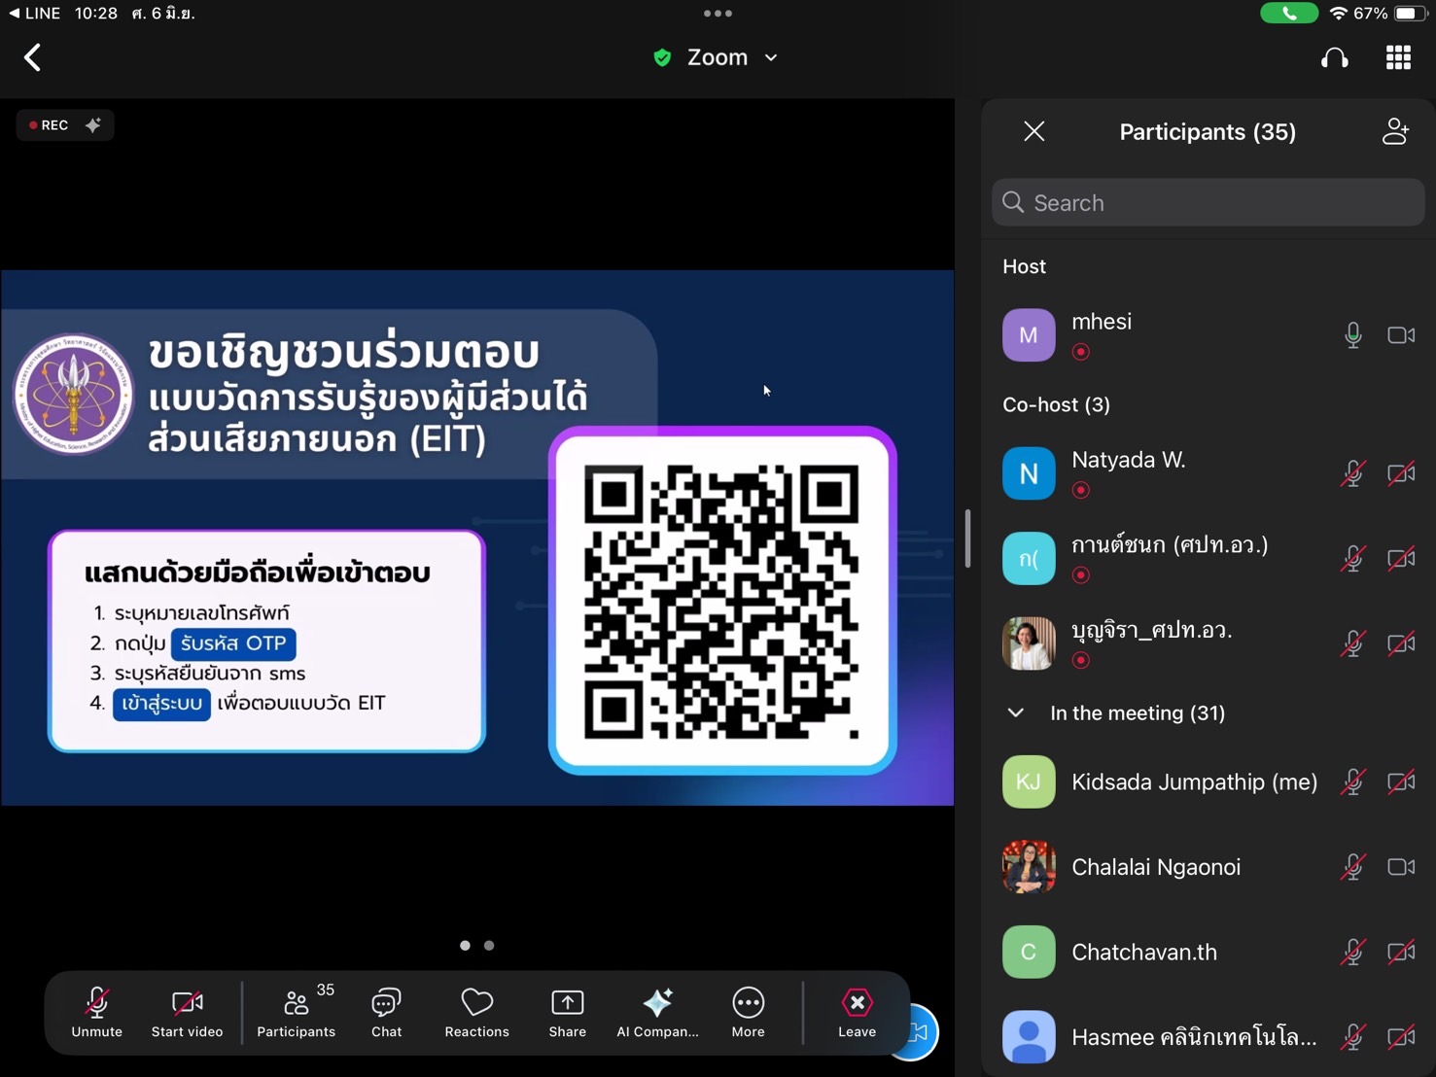
Task: Tap the three-dot multitasking control at top
Action: 718,14
